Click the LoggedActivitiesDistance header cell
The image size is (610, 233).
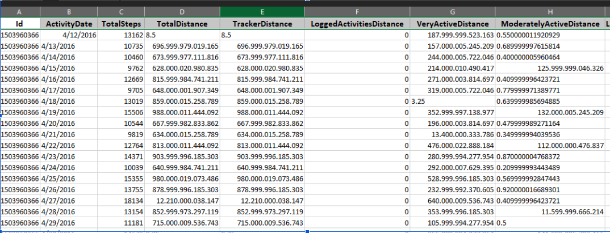pyautogui.click(x=357, y=24)
